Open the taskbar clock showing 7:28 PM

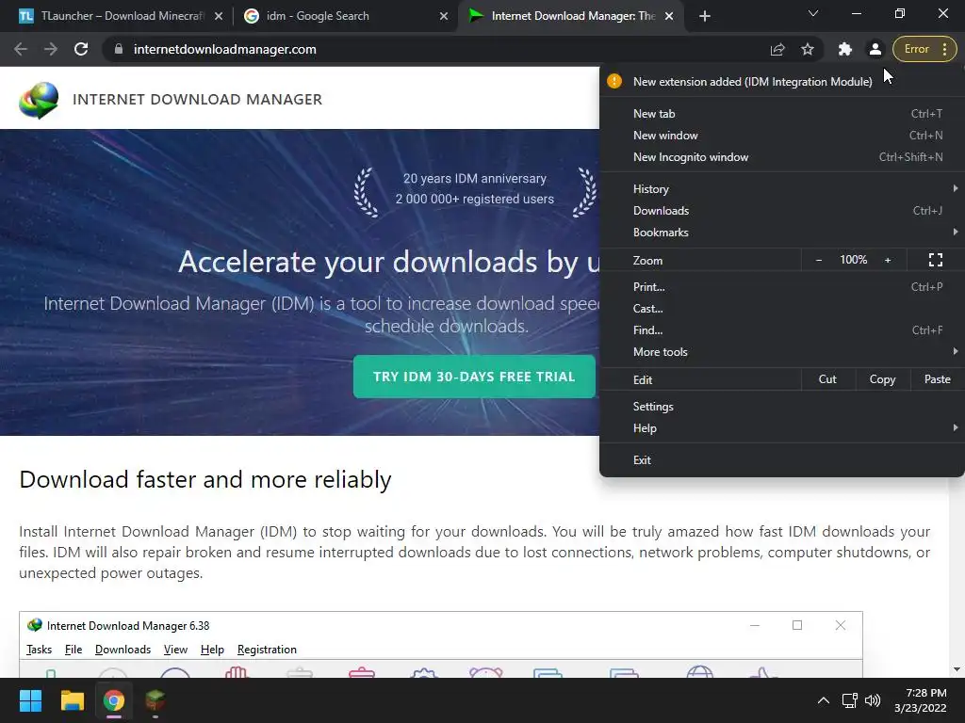920,700
